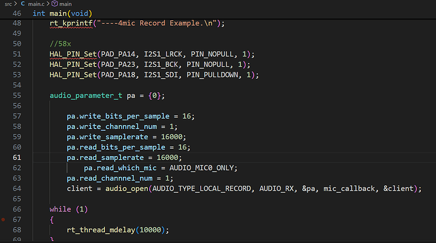Click PAD_PA18 on line 53
436x243 pixels.
[118, 75]
